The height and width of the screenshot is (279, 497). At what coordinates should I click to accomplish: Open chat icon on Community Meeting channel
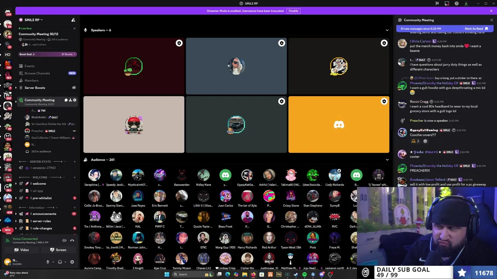pos(66,100)
